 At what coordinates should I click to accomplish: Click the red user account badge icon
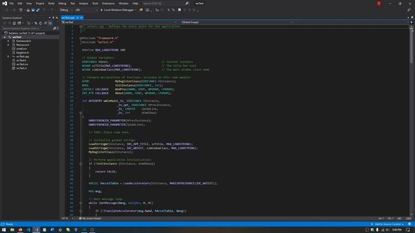pos(379,3)
